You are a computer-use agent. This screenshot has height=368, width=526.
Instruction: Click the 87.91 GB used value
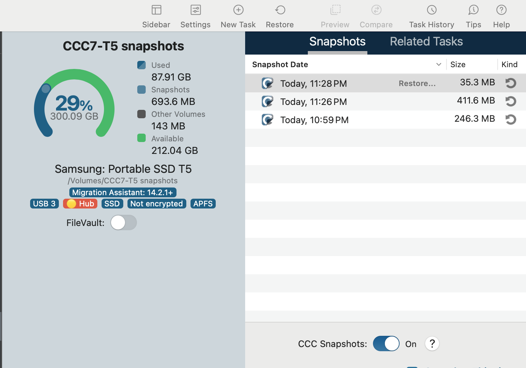pyautogui.click(x=171, y=77)
